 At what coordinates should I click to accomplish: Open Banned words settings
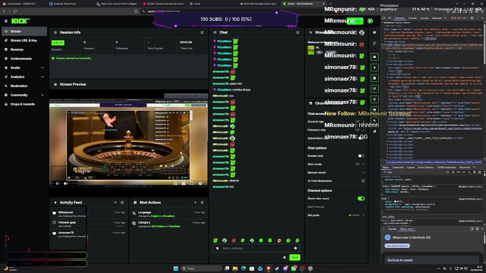click(336, 173)
